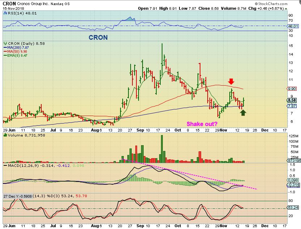This screenshot has width=301, height=229.
Task: Click the 0.098 tag on MACD right axis
Action: tap(293, 180)
